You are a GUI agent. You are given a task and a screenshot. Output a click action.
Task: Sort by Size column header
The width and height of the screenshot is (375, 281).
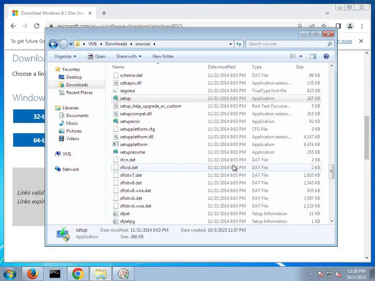click(308, 67)
